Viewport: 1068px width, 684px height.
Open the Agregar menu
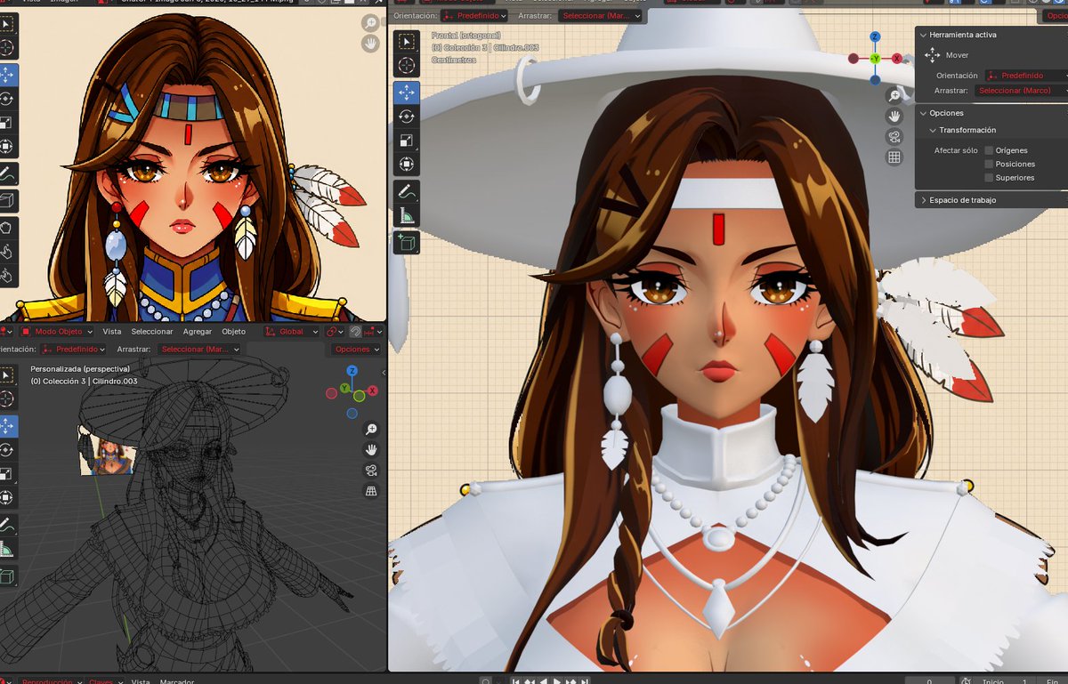(198, 332)
